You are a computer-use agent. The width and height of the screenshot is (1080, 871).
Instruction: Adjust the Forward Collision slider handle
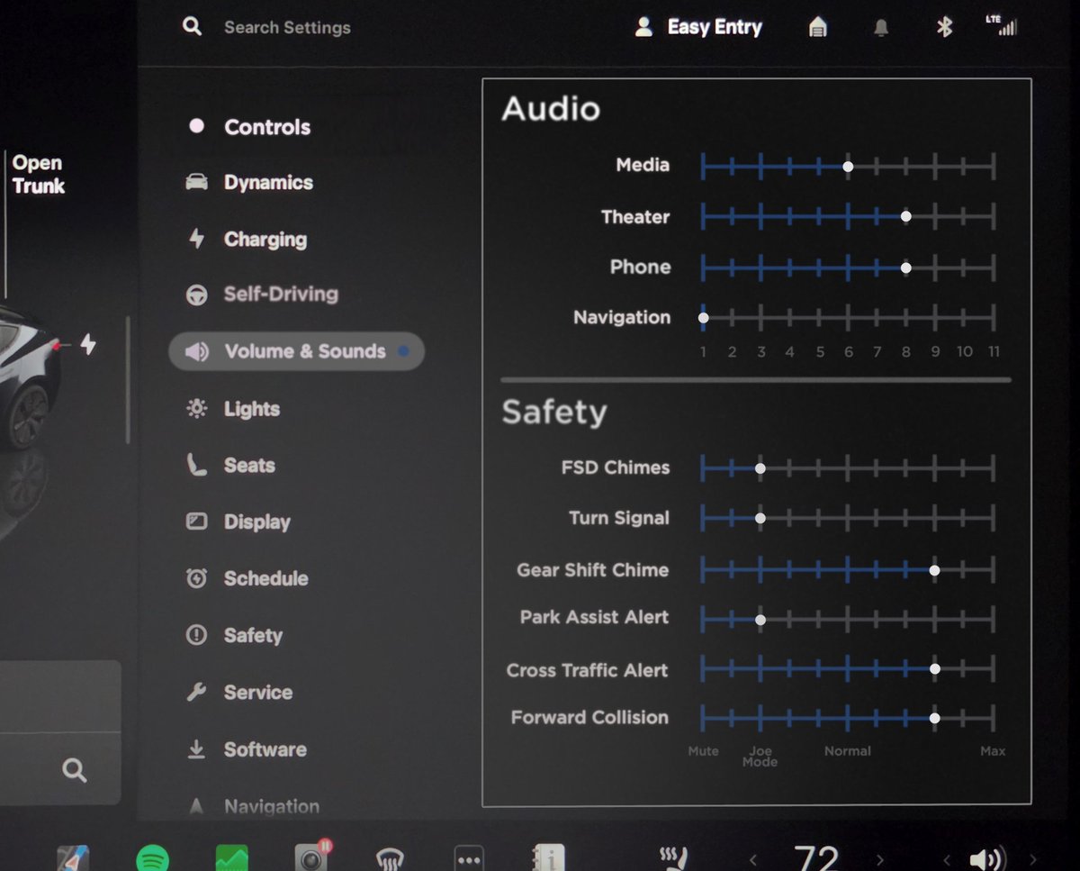pyautogui.click(x=934, y=718)
